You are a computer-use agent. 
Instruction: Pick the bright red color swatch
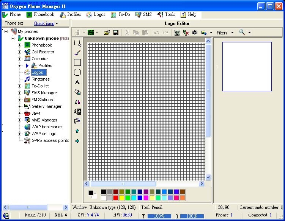(116, 198)
